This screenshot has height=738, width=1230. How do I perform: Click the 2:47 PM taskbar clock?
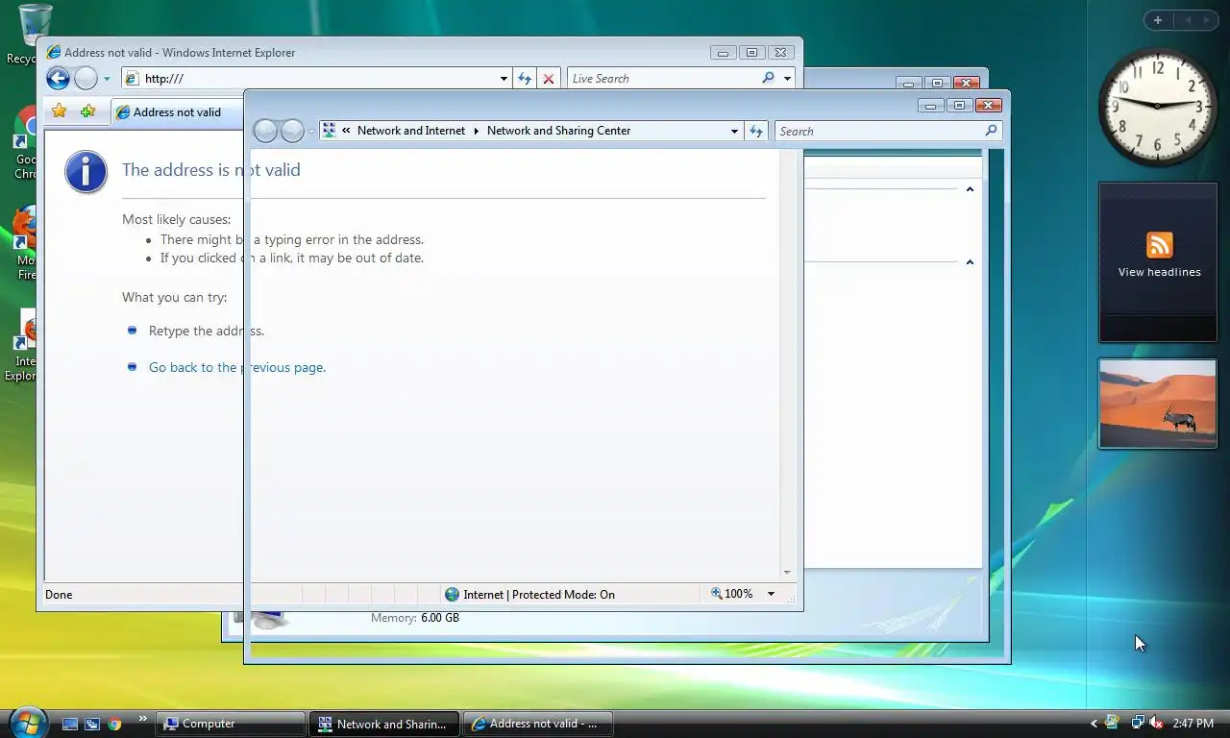tap(1193, 724)
